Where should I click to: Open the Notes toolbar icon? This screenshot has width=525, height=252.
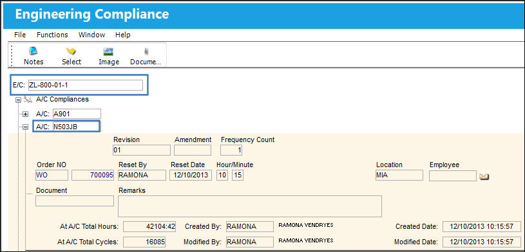[33, 56]
